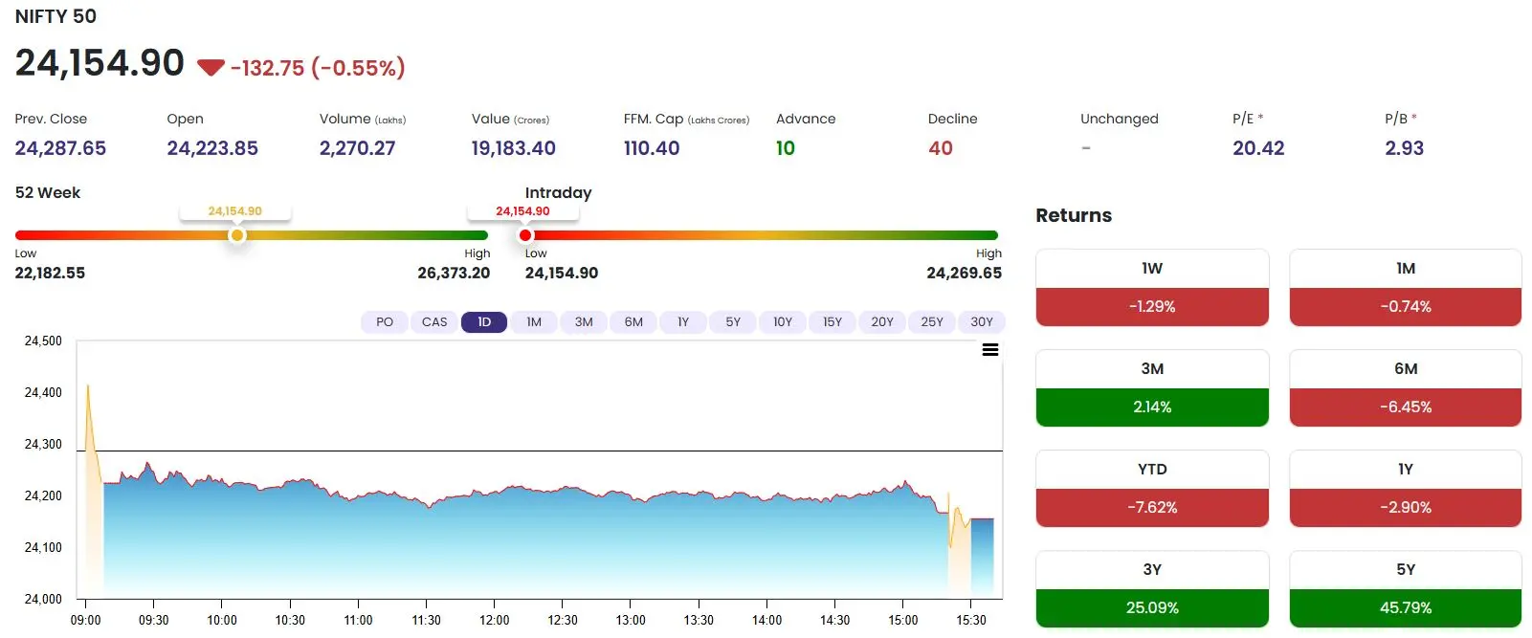Screen dimensions: 1532x638
Task: Switch chart to 30Y range
Action: 982,322
